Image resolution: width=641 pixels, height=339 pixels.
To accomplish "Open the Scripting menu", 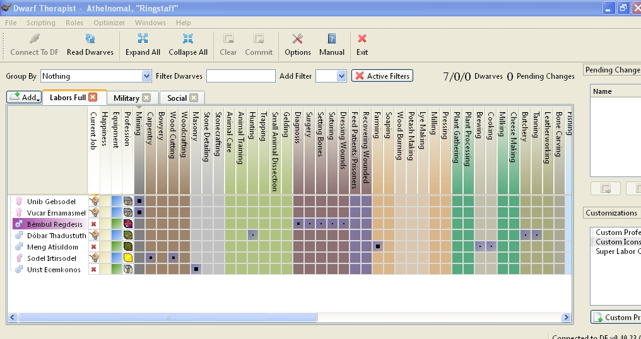I will pos(41,23).
